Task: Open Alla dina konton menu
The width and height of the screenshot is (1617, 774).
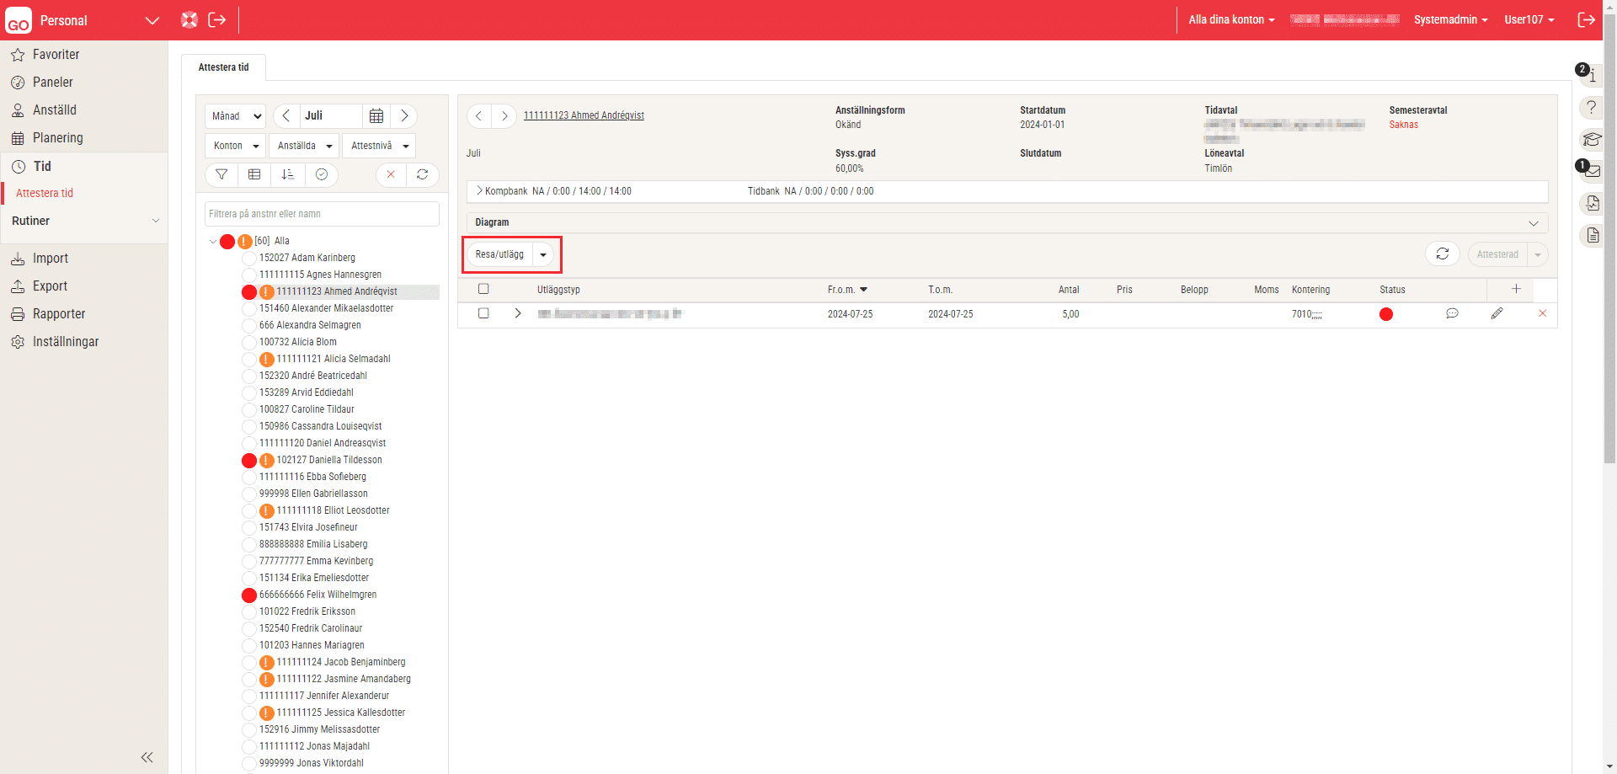Action: click(1231, 19)
